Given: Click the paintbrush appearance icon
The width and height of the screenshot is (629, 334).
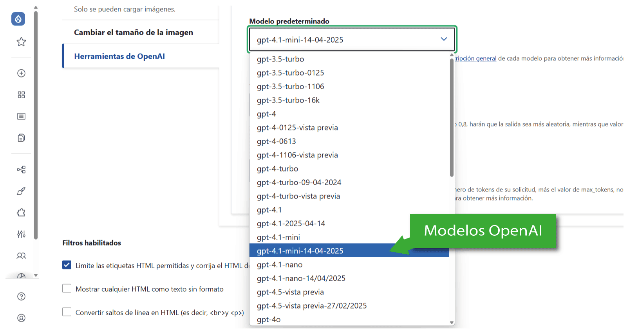Looking at the screenshot, I should (x=21, y=191).
